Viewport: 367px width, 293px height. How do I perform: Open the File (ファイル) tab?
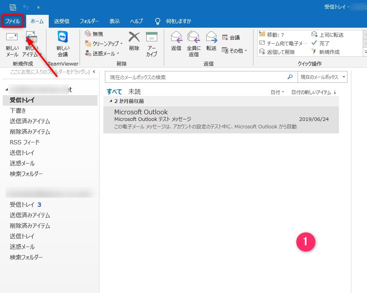coord(12,21)
